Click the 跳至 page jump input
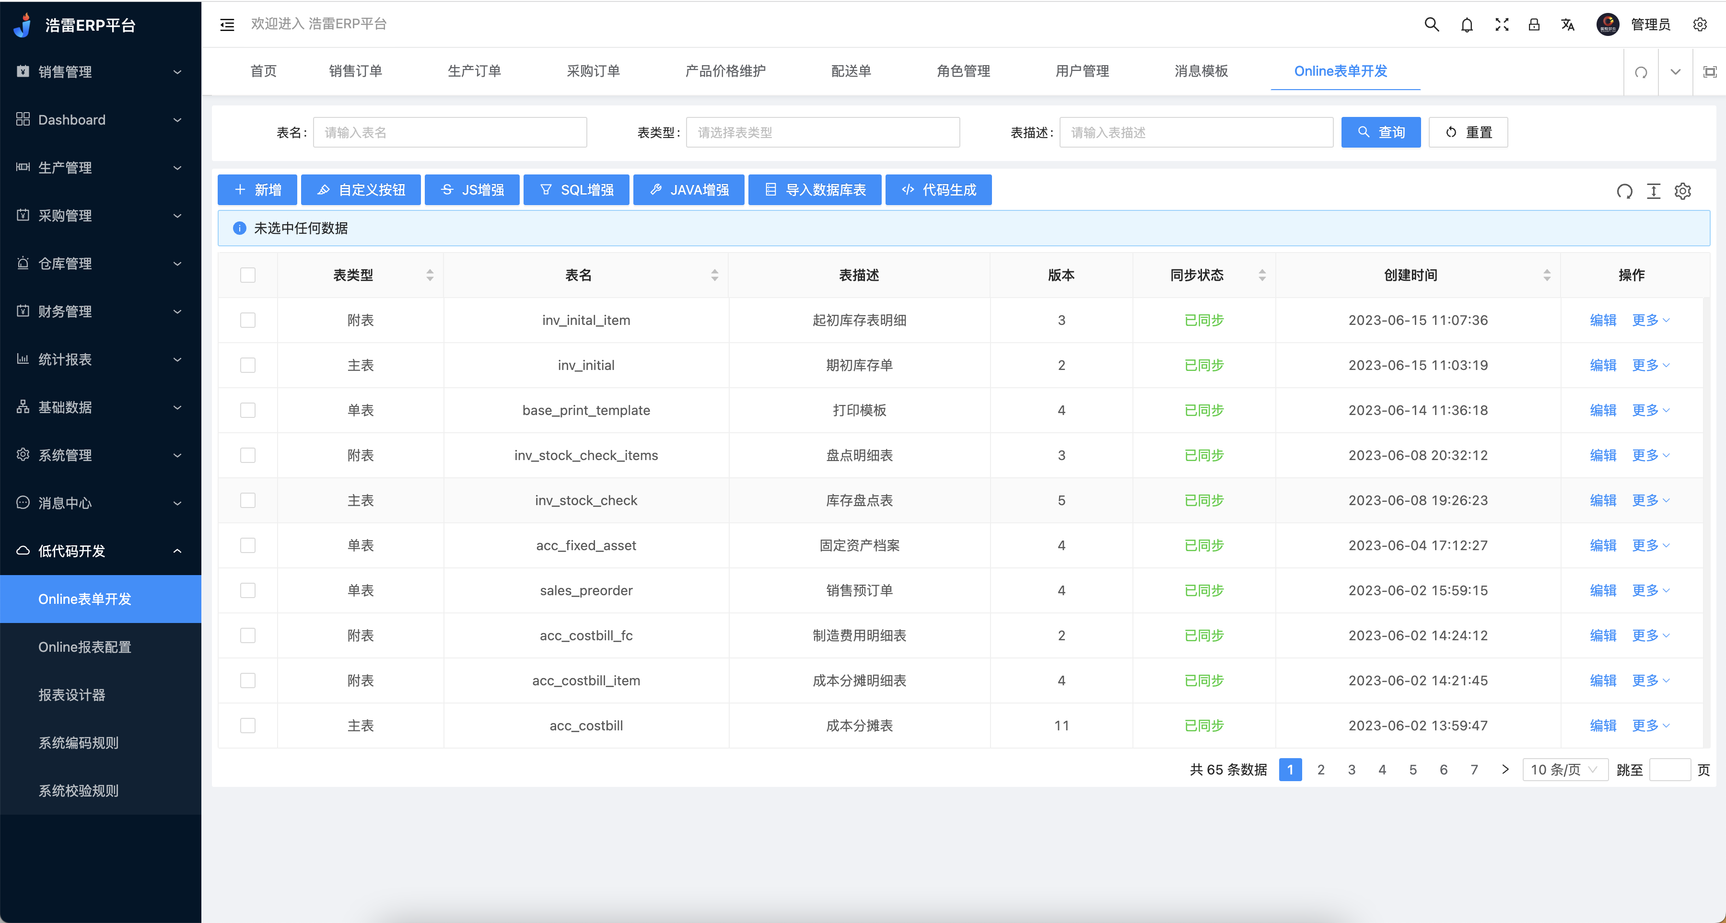1726x923 pixels. coord(1670,770)
